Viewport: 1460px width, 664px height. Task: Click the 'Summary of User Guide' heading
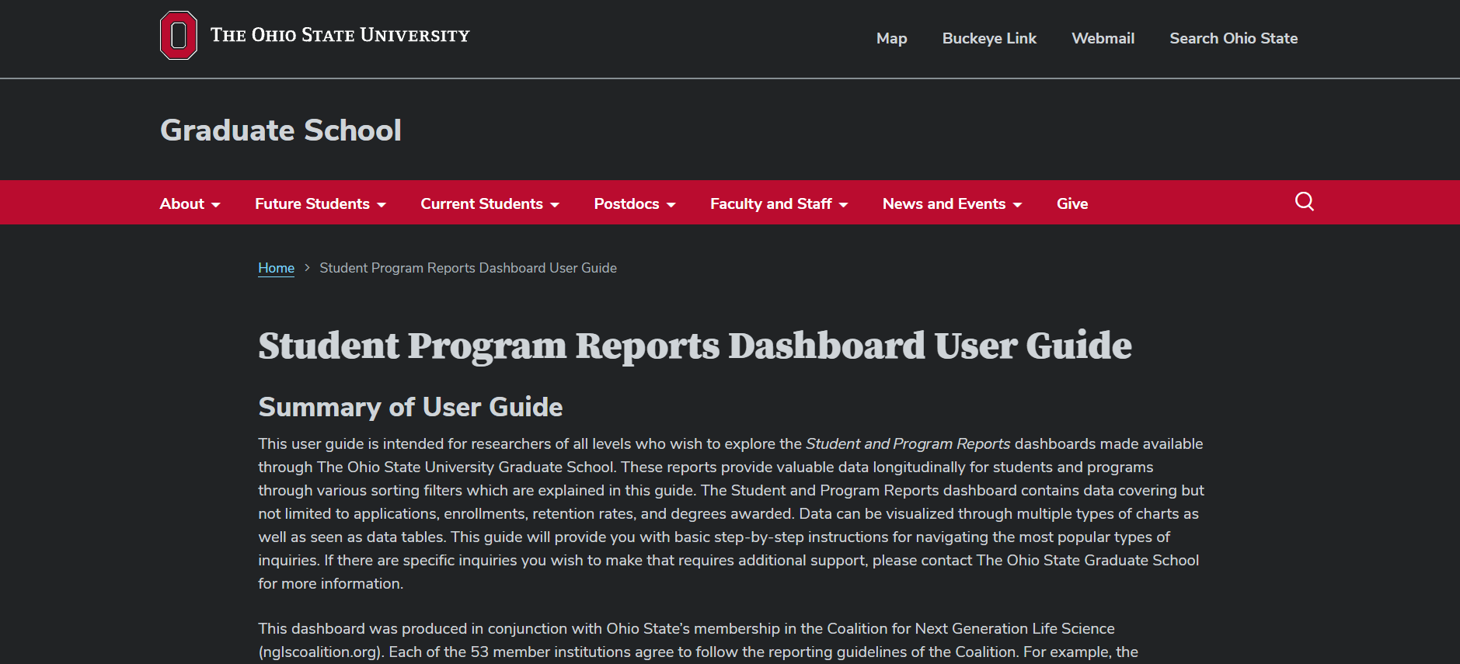[410, 407]
